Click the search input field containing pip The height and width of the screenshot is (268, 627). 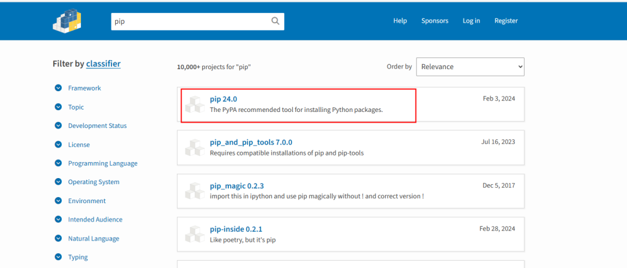(190, 21)
